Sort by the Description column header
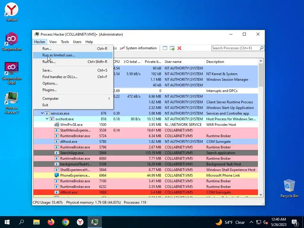 point(231,62)
